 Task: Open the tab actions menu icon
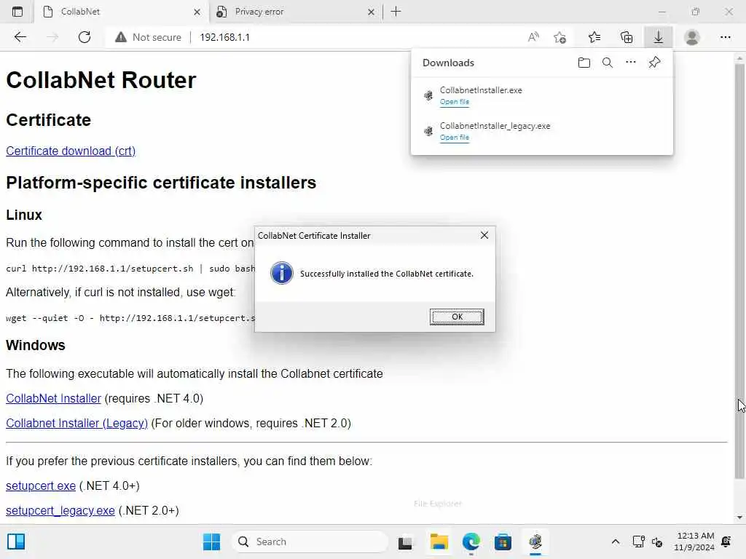click(x=17, y=12)
